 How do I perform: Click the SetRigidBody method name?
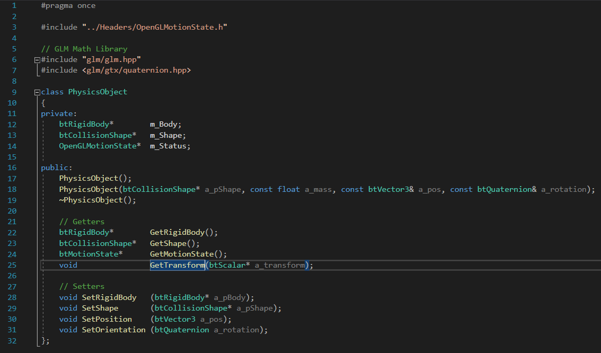coord(109,297)
